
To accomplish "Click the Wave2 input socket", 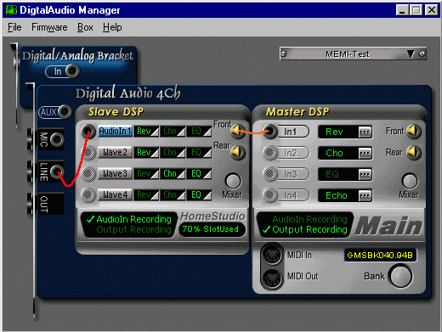I will 88,153.
